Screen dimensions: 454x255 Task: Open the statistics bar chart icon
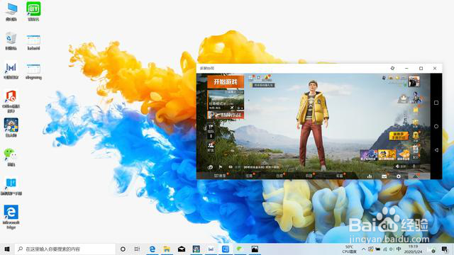(x=370, y=176)
